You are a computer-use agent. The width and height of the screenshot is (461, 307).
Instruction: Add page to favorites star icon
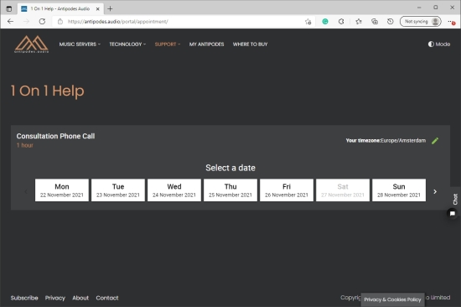tap(308, 22)
